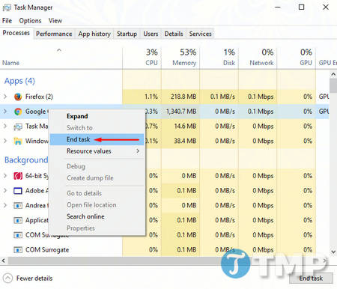Maximize the Task Manager window

click(302, 7)
